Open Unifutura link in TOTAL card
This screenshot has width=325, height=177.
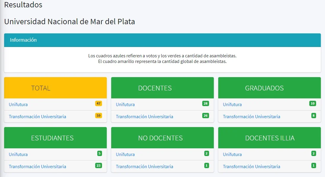[x=18, y=105]
